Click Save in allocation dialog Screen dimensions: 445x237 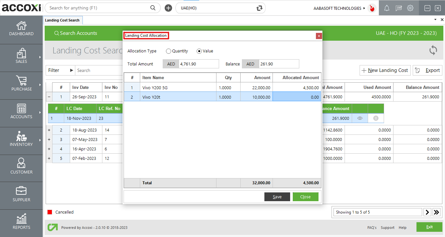pos(277,197)
